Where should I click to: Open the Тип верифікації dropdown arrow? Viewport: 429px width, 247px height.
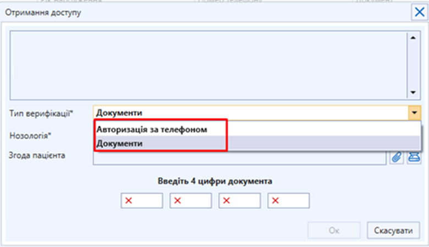(413, 113)
